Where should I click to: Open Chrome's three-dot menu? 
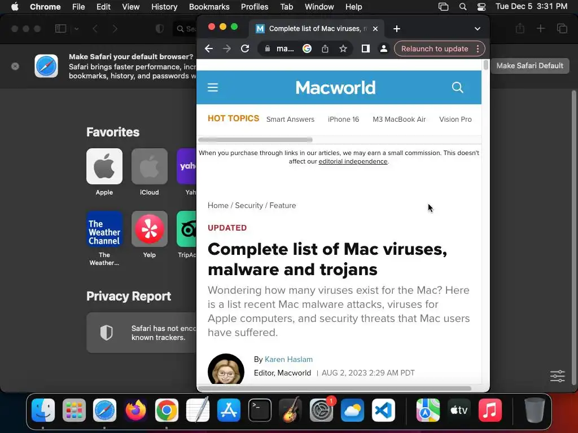478,48
